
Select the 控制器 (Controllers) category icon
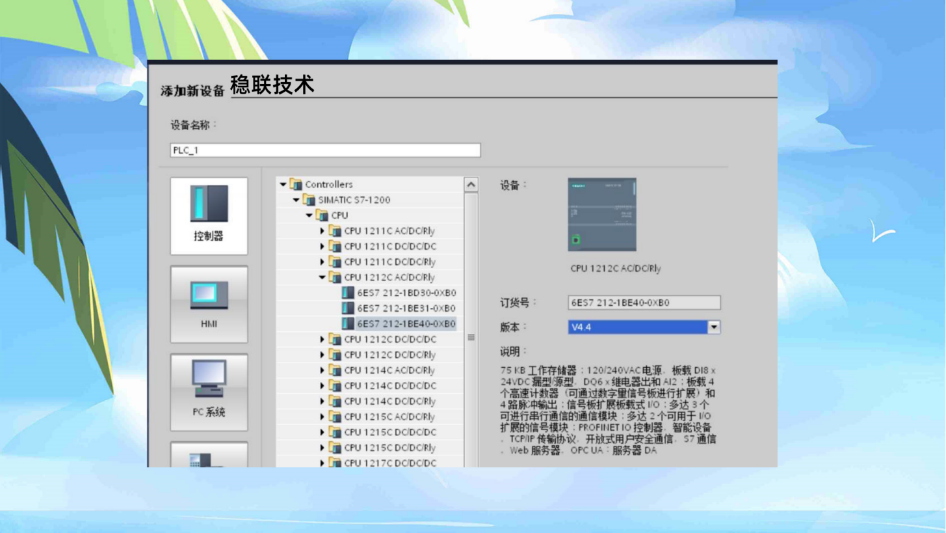pos(209,215)
